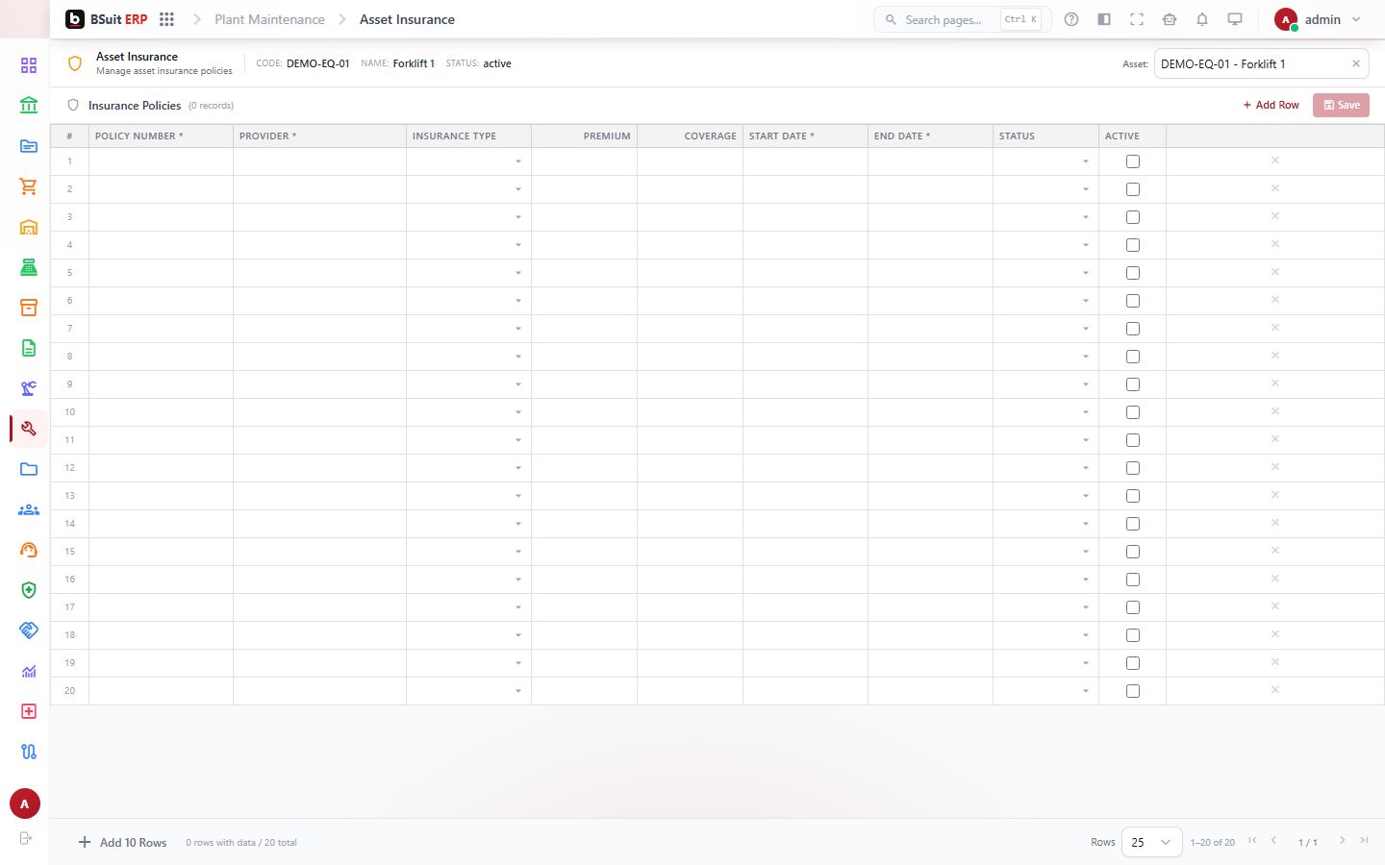Open the wrench Plant Maintenance module in the sidebar
The height and width of the screenshot is (865, 1385).
29,429
